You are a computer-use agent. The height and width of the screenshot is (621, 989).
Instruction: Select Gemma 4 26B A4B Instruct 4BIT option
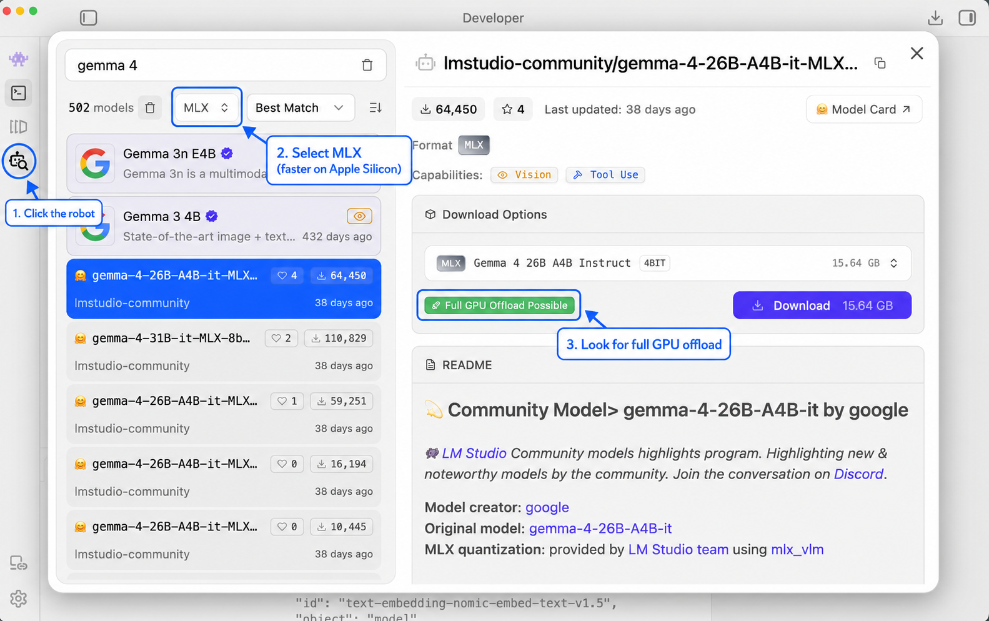coord(668,264)
